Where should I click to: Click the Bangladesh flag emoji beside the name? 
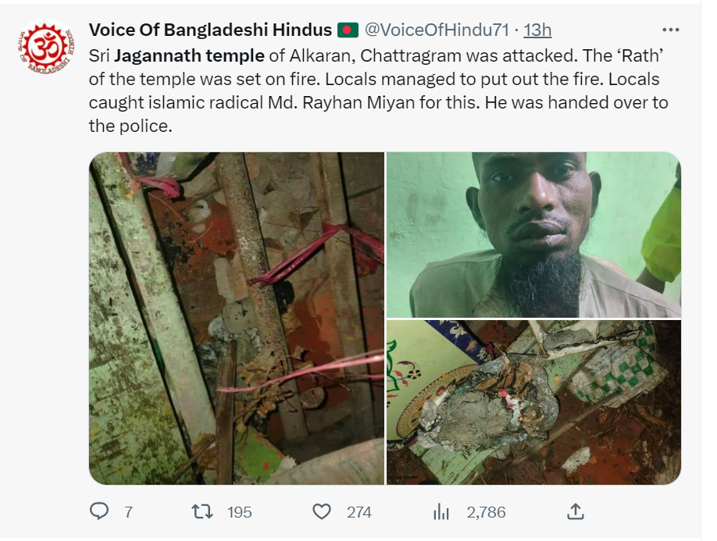pyautogui.click(x=347, y=30)
